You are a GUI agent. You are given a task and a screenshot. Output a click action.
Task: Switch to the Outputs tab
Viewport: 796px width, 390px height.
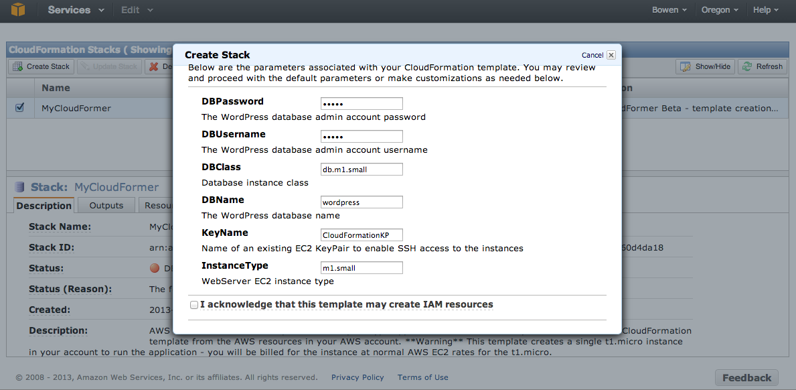pos(106,206)
